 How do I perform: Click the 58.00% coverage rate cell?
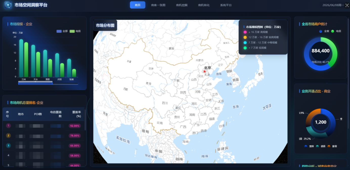(75, 156)
